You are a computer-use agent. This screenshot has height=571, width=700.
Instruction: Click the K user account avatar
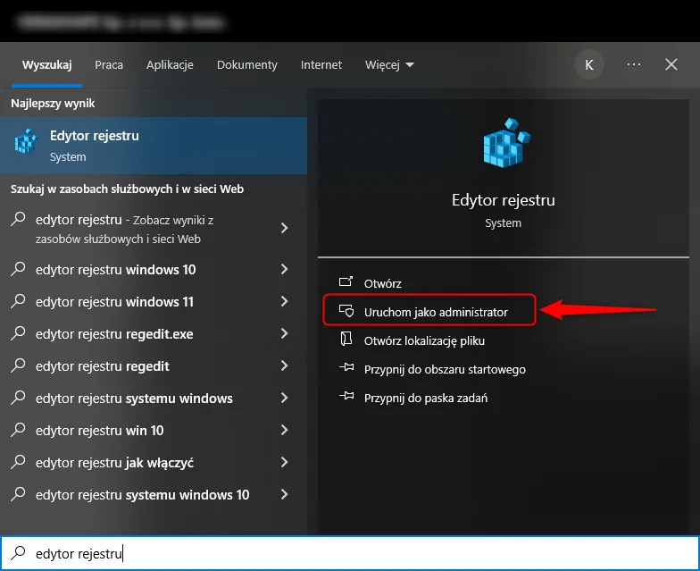click(x=589, y=64)
